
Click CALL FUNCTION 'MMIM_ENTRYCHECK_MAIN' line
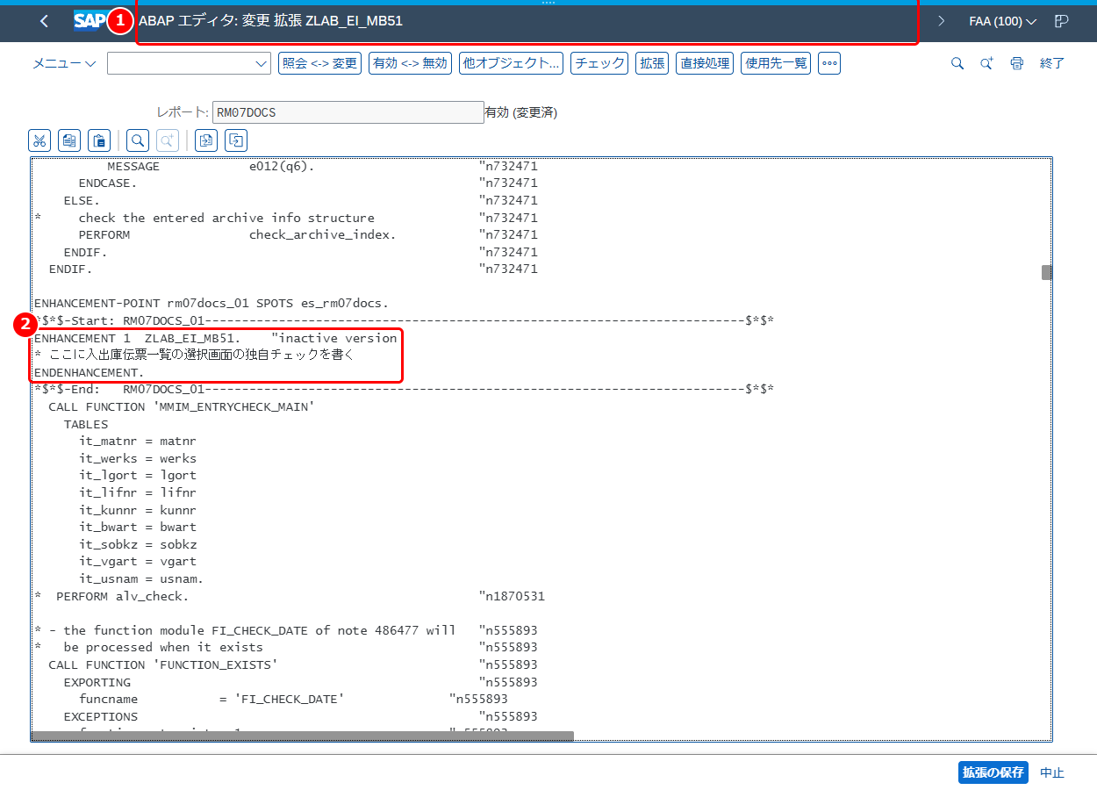182,406
